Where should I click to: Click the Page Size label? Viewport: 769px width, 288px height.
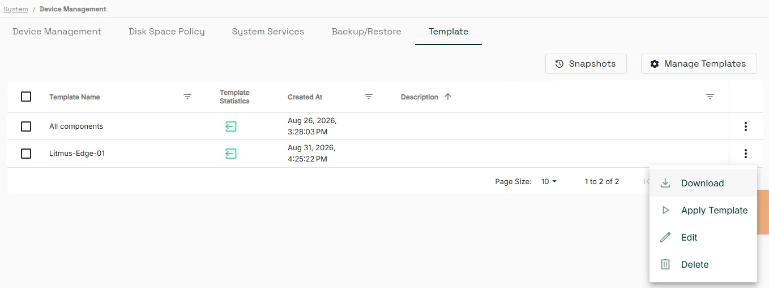(x=514, y=181)
